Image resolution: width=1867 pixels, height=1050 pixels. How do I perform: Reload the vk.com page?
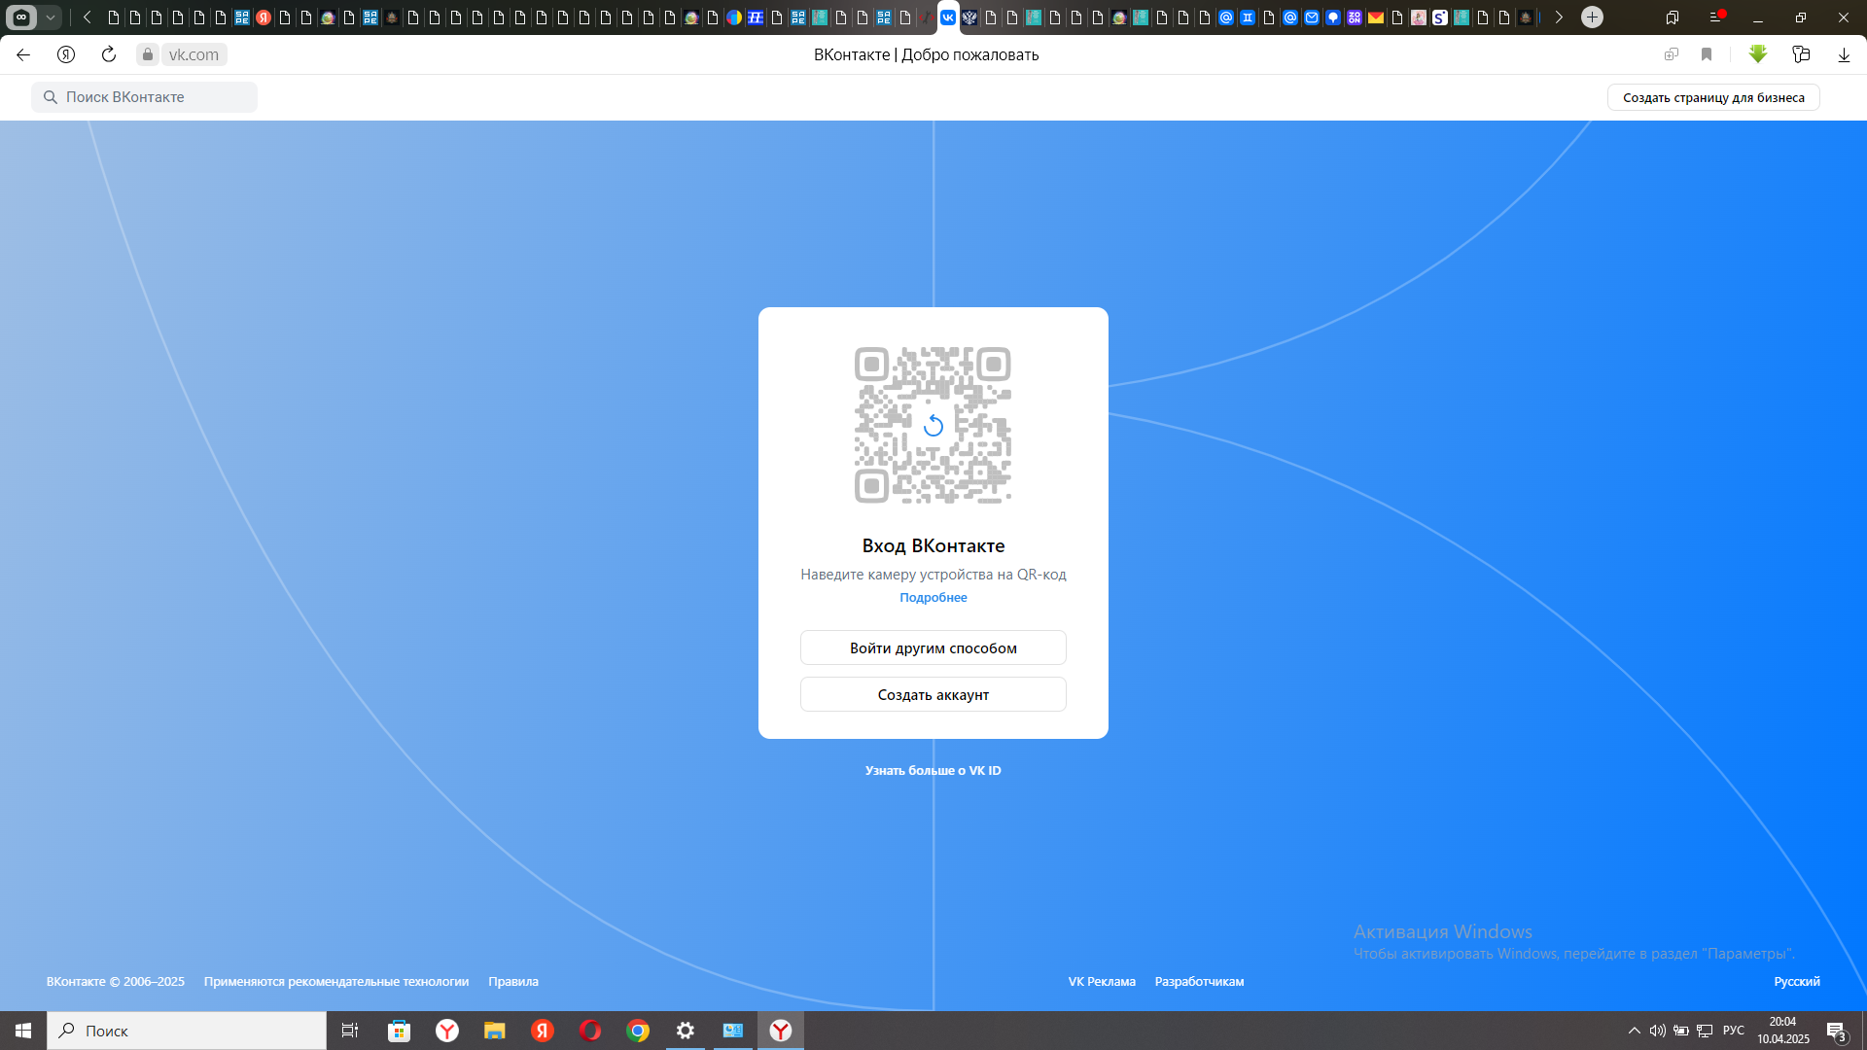coord(109,54)
